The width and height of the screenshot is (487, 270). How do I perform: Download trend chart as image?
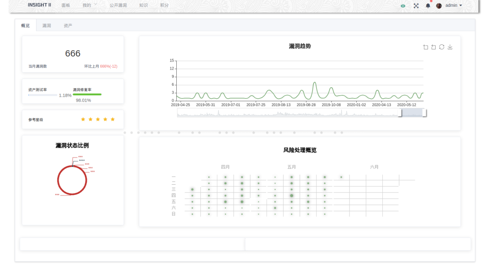[x=450, y=47]
